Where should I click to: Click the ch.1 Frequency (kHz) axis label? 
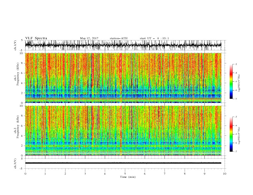[17, 74]
